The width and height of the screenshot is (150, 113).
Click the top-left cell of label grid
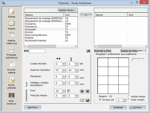click(103, 62)
